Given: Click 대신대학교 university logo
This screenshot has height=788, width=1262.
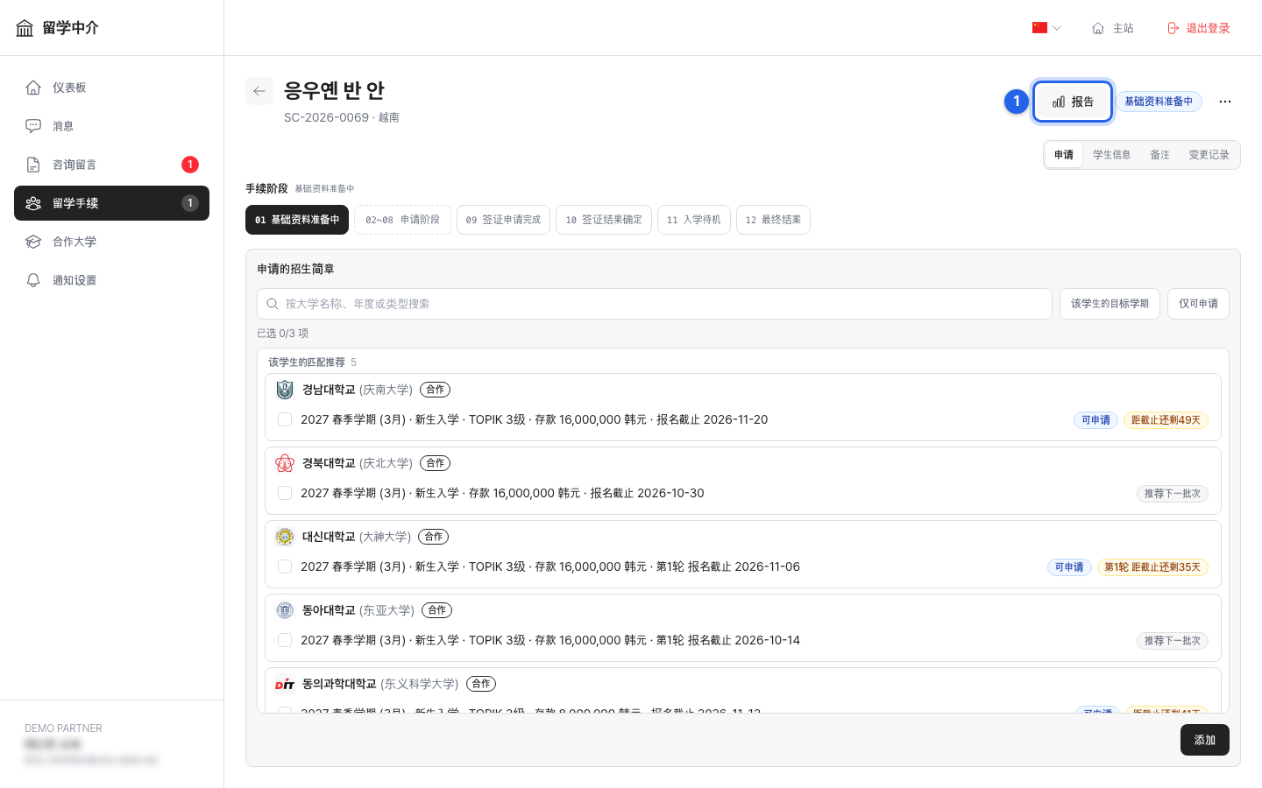Looking at the screenshot, I should tap(285, 537).
